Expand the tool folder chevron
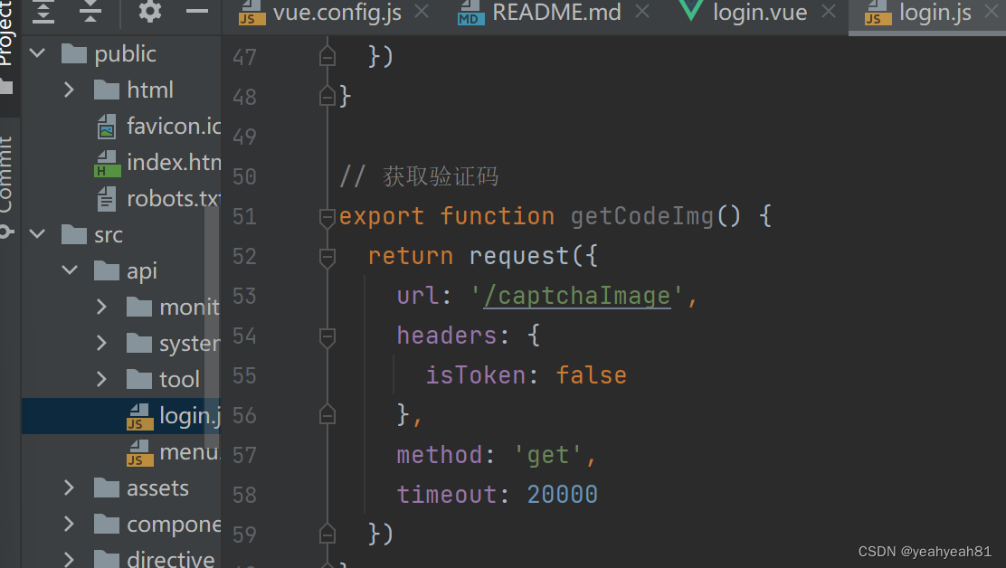The width and height of the screenshot is (1006, 568). click(x=101, y=379)
